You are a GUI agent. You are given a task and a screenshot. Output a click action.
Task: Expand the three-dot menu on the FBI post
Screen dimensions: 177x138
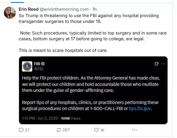[163, 64]
